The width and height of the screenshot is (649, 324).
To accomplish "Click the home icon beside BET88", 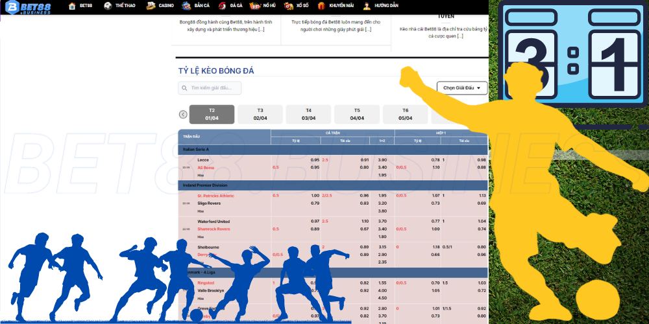I will coord(72,6).
